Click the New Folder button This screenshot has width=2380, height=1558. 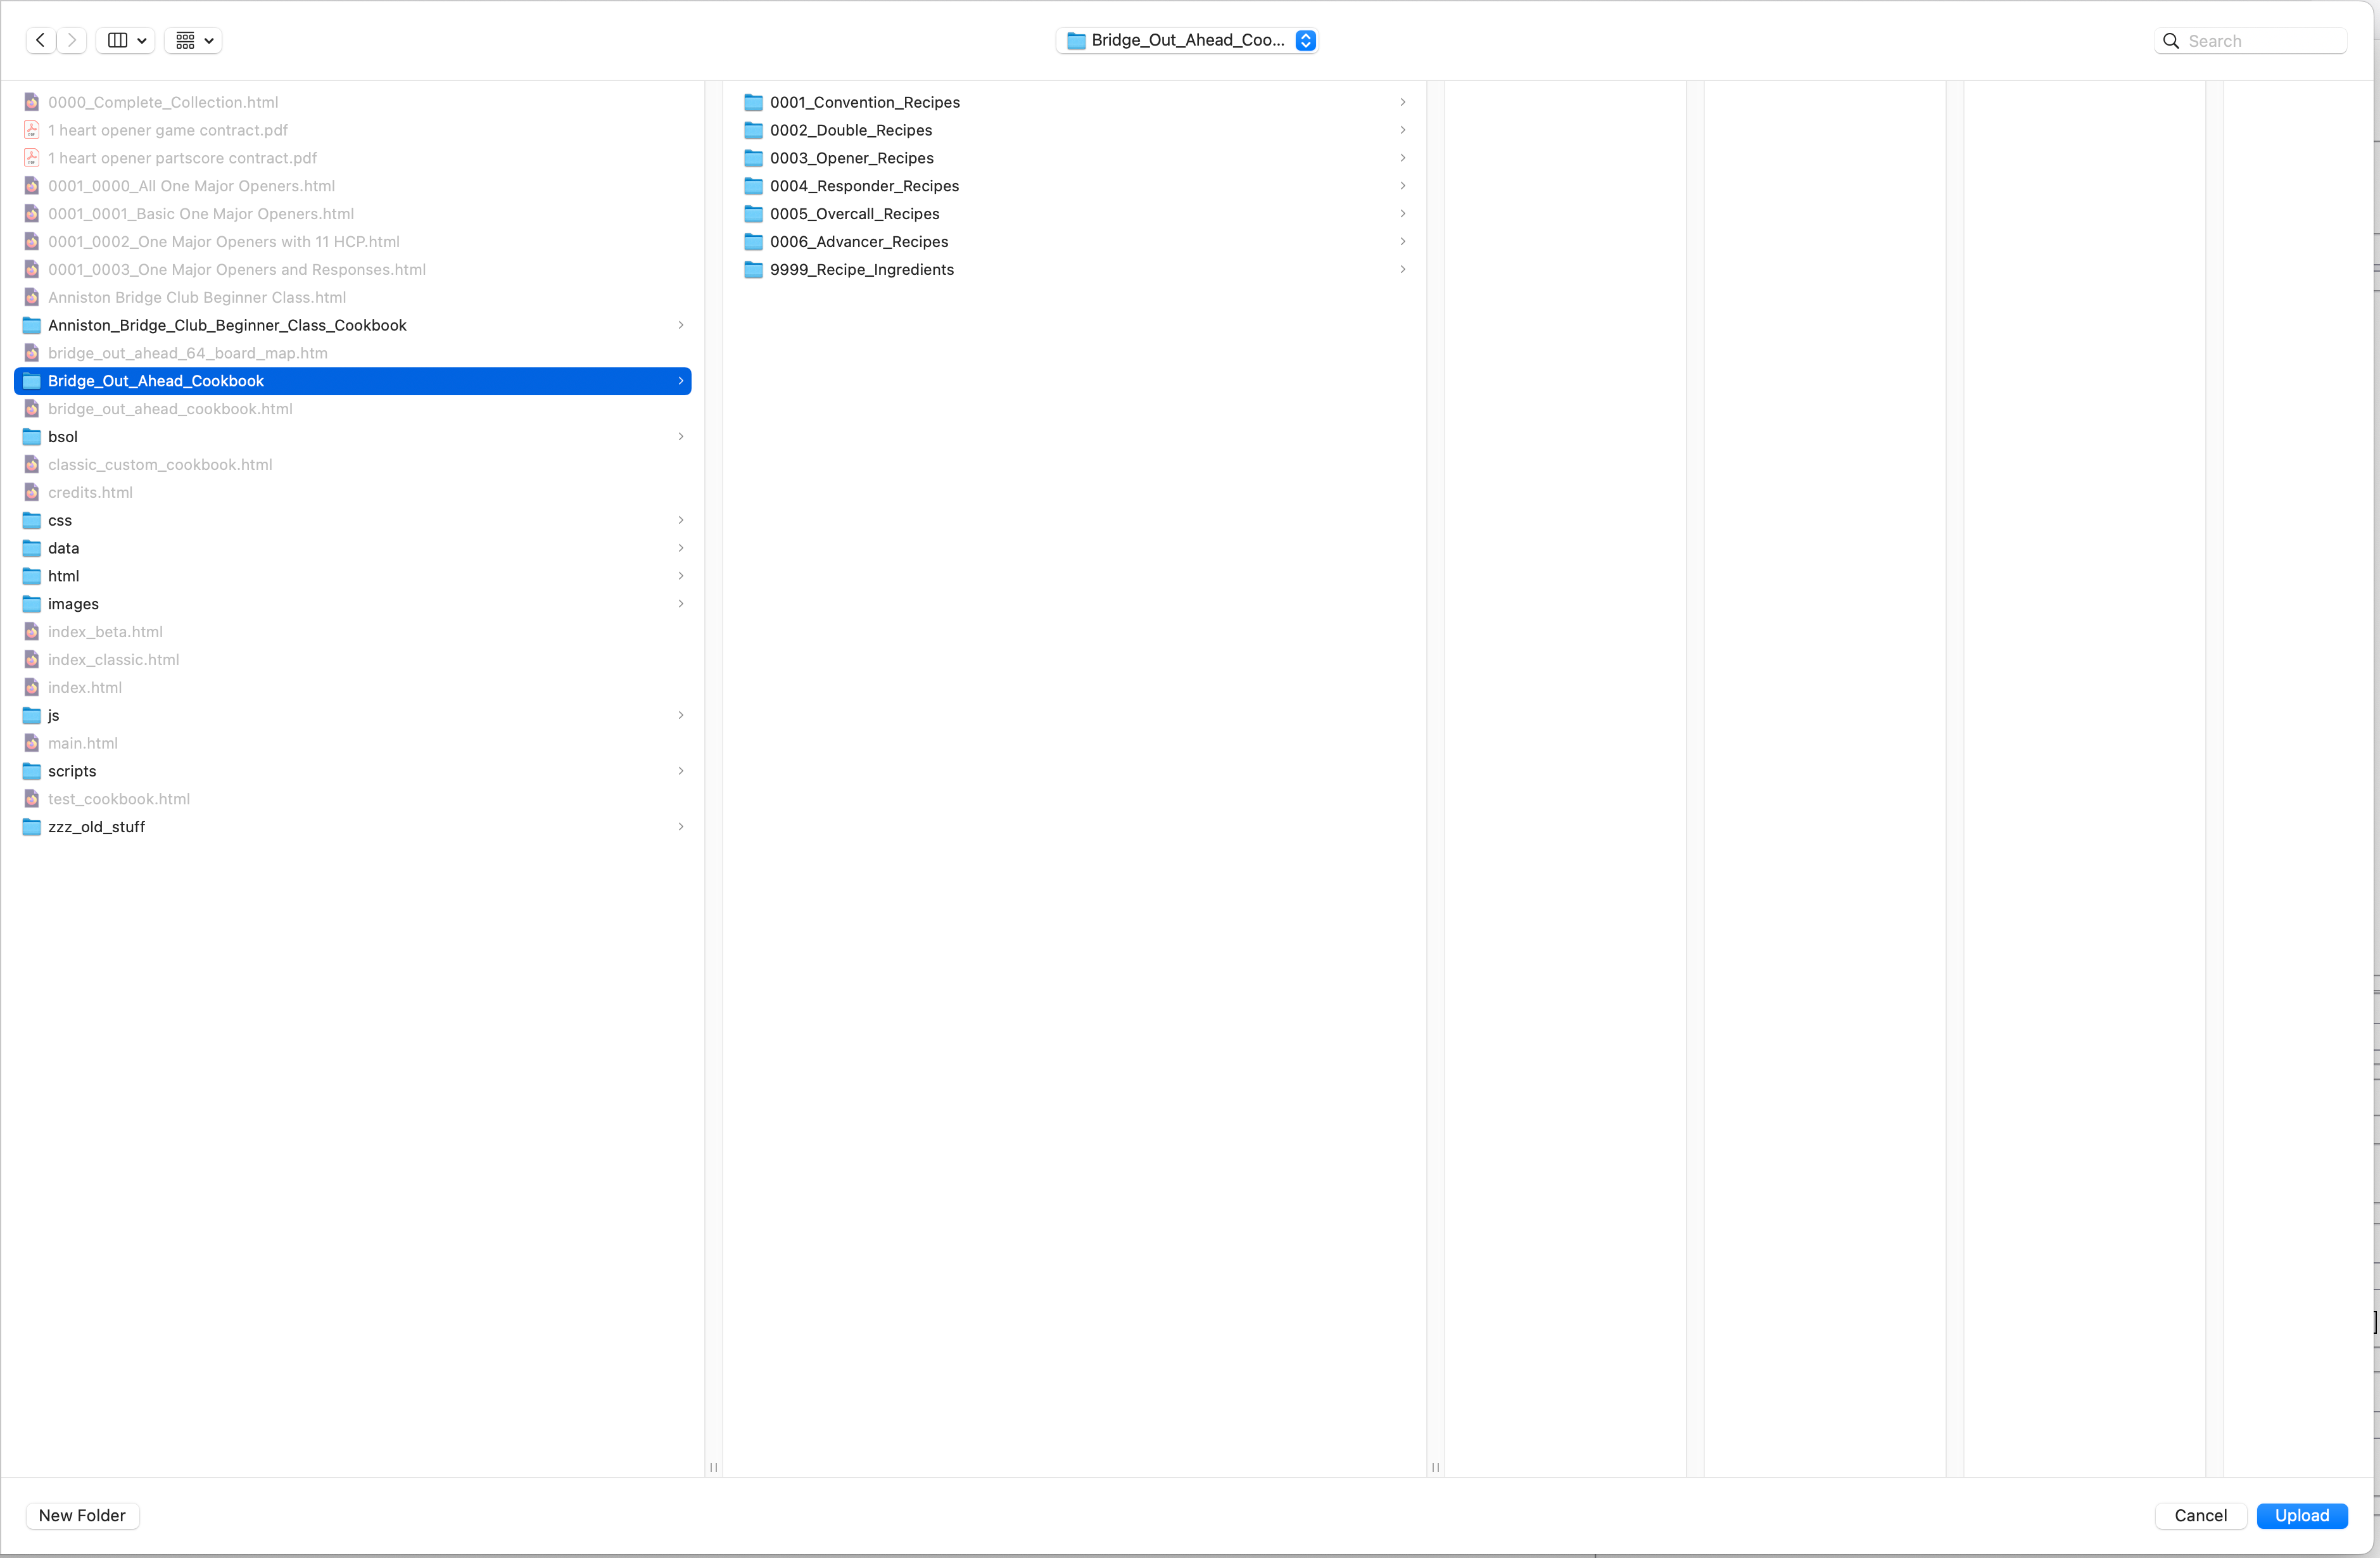(x=82, y=1515)
